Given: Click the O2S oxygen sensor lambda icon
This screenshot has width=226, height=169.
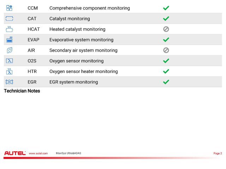Looking at the screenshot, I should pos(10,61).
